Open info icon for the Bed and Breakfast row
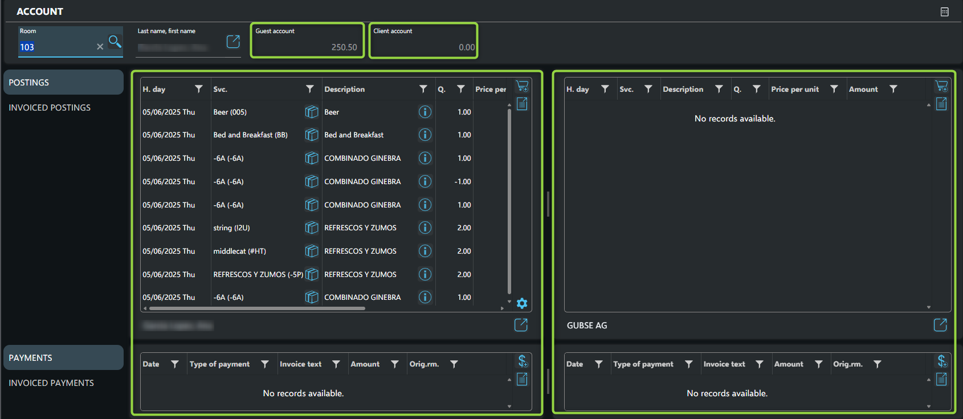Viewport: 963px width, 419px height. coord(425,135)
